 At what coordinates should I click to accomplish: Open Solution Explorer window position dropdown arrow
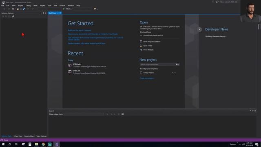(x=41, y=13)
